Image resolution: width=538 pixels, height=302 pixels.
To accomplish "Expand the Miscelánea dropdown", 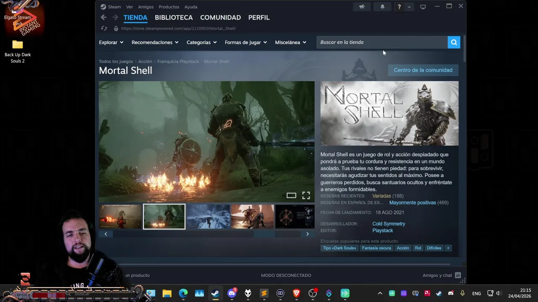I will [290, 42].
